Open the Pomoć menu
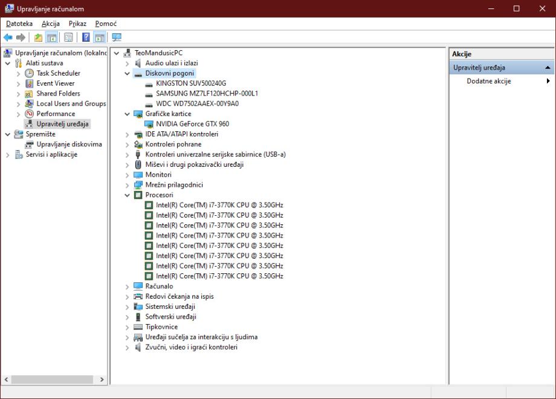The width and height of the screenshot is (556, 399). coord(106,24)
